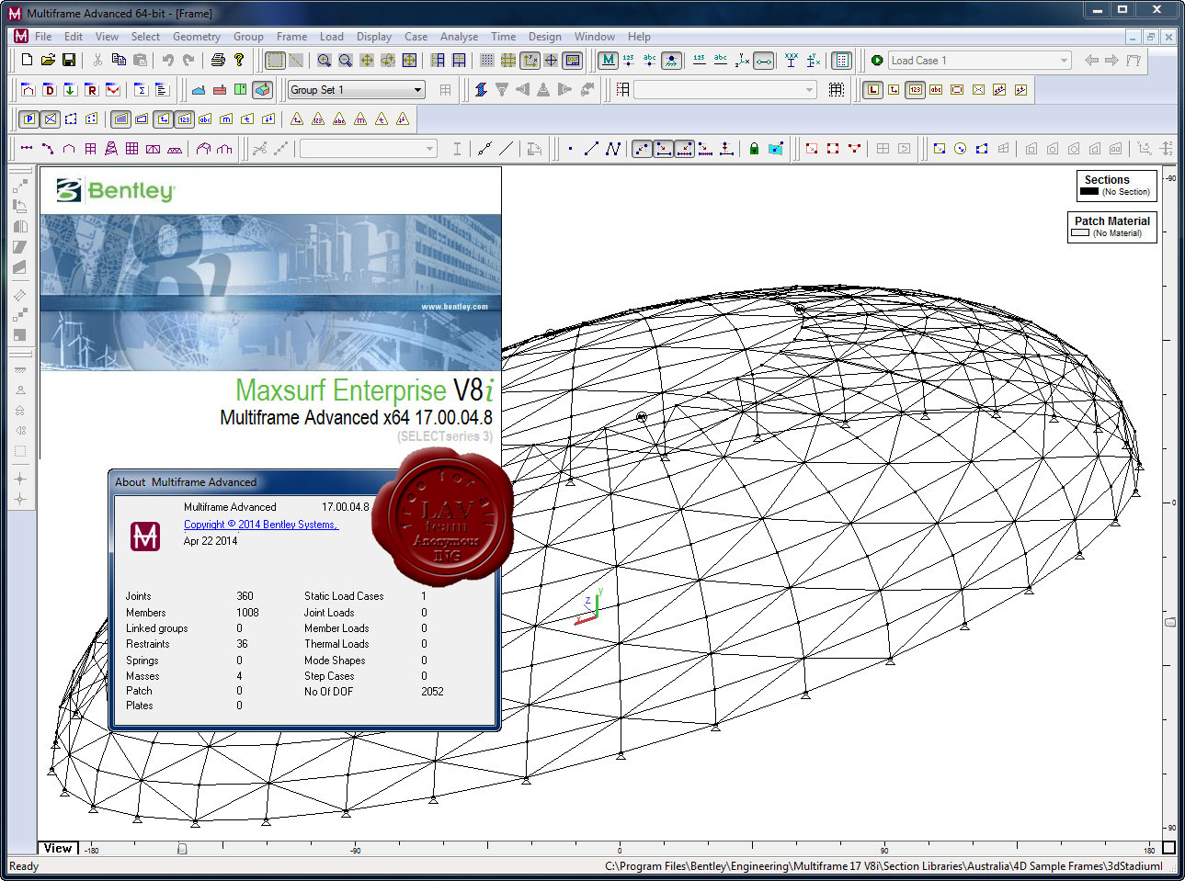Click the Multiframe M logo in About box
This screenshot has height=881, width=1185.
coord(145,536)
